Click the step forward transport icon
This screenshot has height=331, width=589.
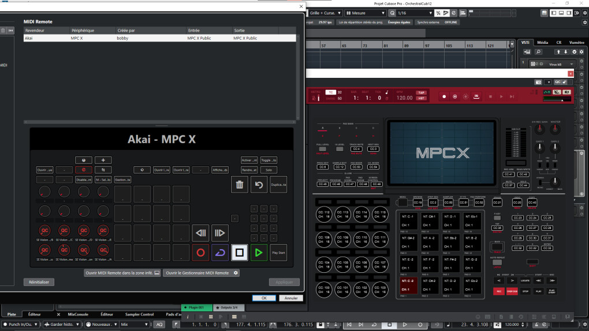coord(220,232)
